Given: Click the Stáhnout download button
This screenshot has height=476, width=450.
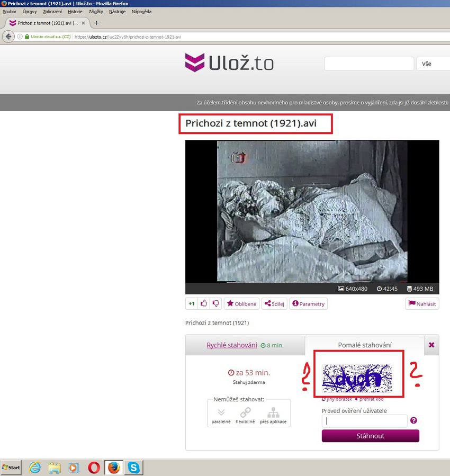Looking at the screenshot, I should [370, 436].
